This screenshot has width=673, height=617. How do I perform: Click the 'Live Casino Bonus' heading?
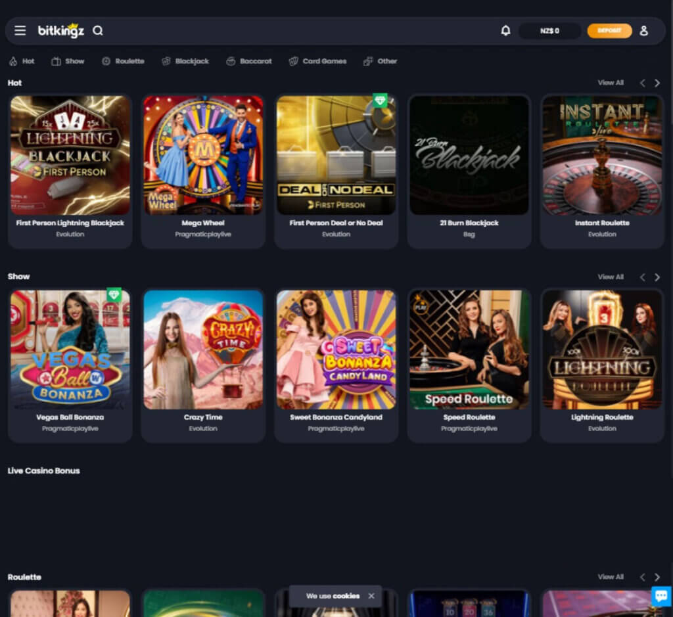point(44,470)
